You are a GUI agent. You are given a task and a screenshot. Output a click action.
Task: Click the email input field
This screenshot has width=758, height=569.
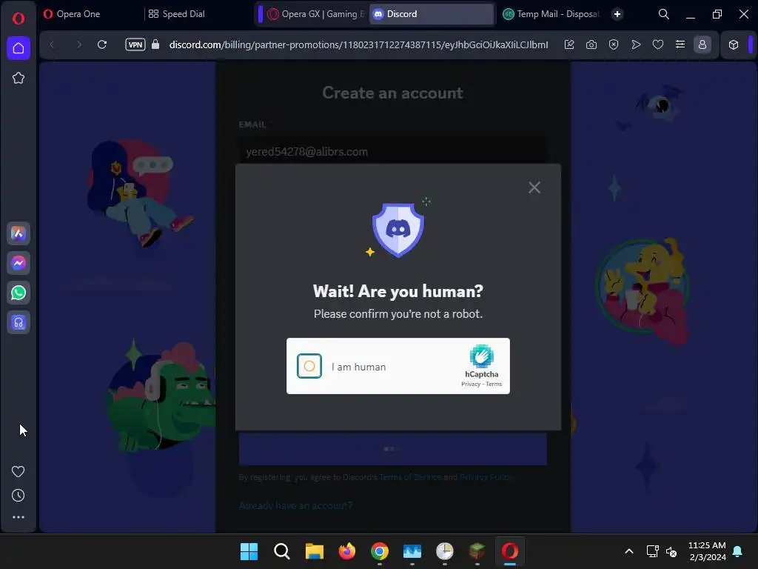click(x=392, y=151)
